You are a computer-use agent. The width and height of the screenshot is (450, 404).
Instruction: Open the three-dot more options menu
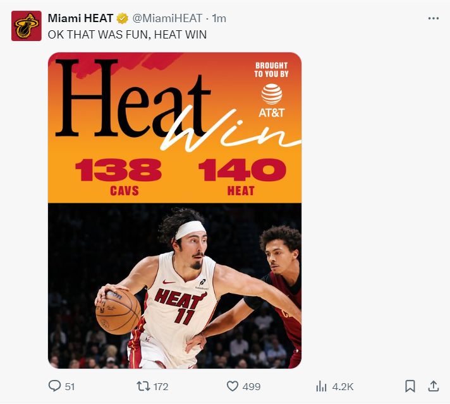tap(433, 18)
